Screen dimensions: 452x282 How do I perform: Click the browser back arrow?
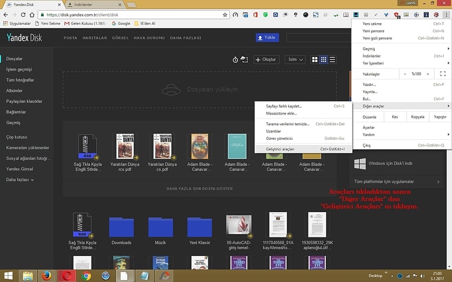pos(6,15)
